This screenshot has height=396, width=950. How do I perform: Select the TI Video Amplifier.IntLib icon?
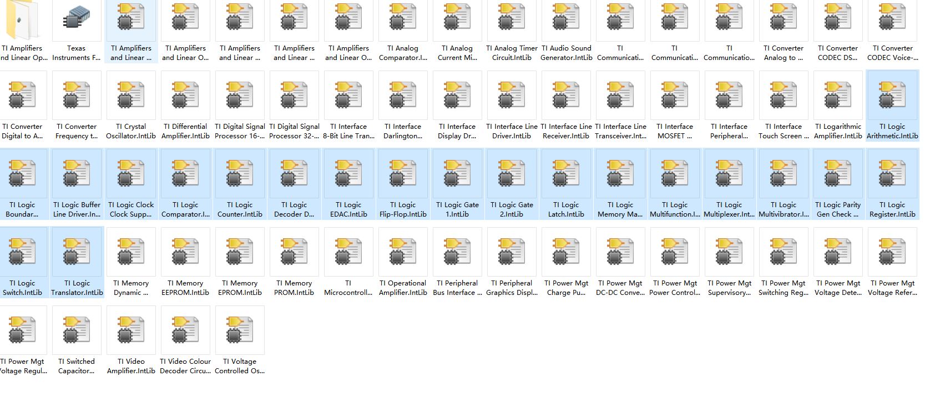pos(131,330)
